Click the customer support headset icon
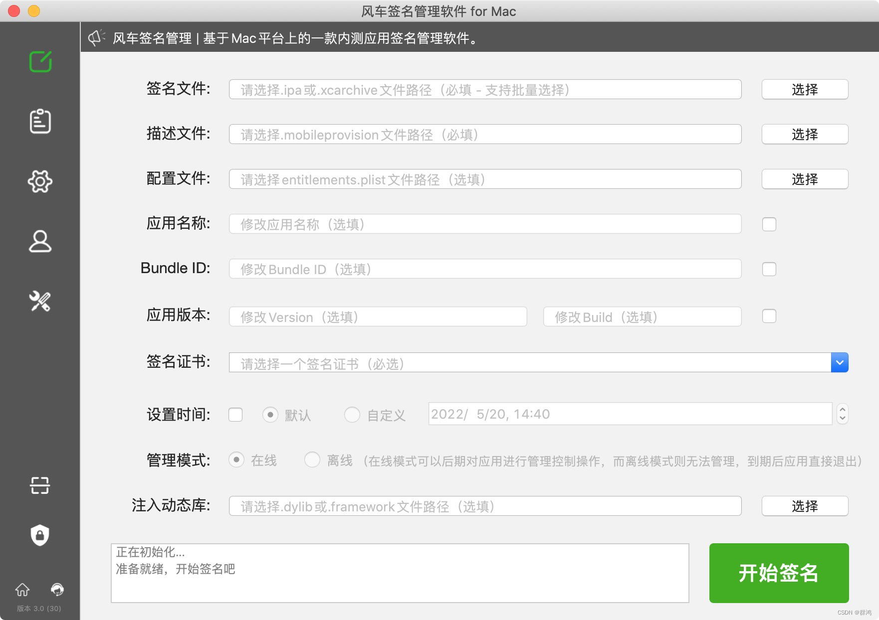 point(57,590)
